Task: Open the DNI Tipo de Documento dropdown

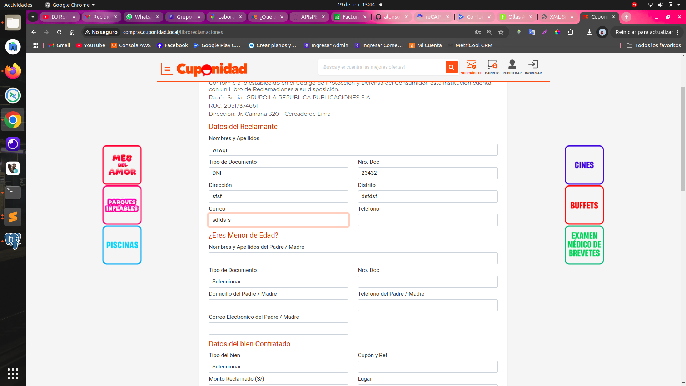Action: [278, 173]
